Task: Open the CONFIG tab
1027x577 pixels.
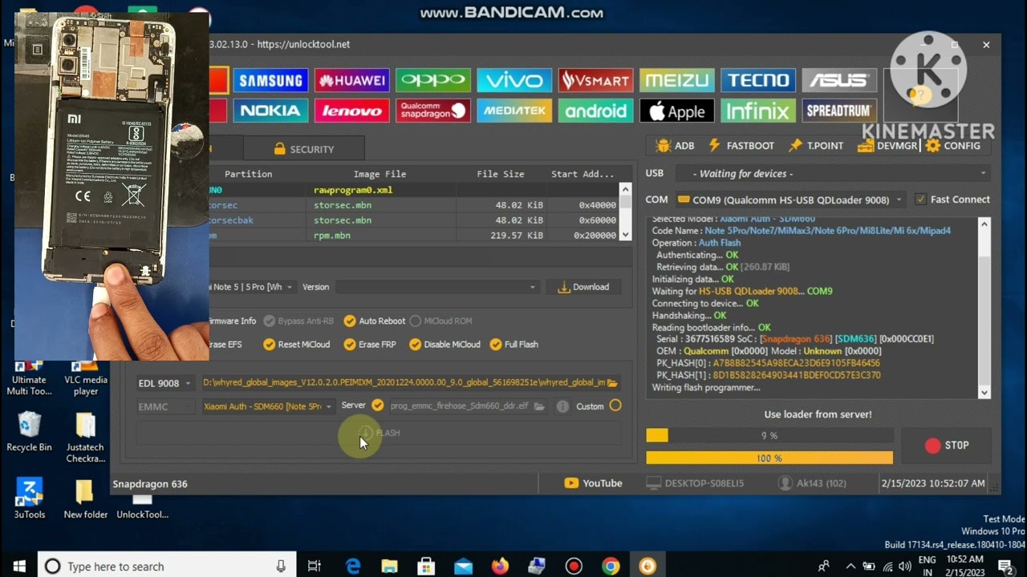Action: (x=953, y=146)
